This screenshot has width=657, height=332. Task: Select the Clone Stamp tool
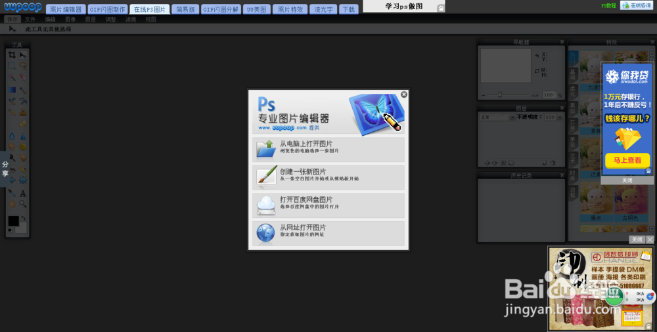click(22, 112)
